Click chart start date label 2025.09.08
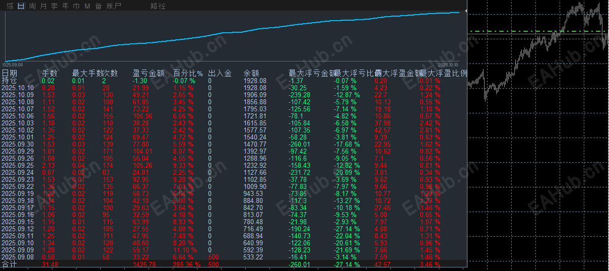Image resolution: width=609 pixels, height=271 pixels. click(x=13, y=65)
